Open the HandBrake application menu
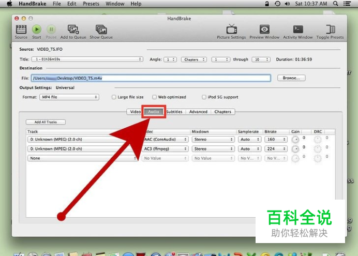Screen dimensions: 358x256 point(33,4)
